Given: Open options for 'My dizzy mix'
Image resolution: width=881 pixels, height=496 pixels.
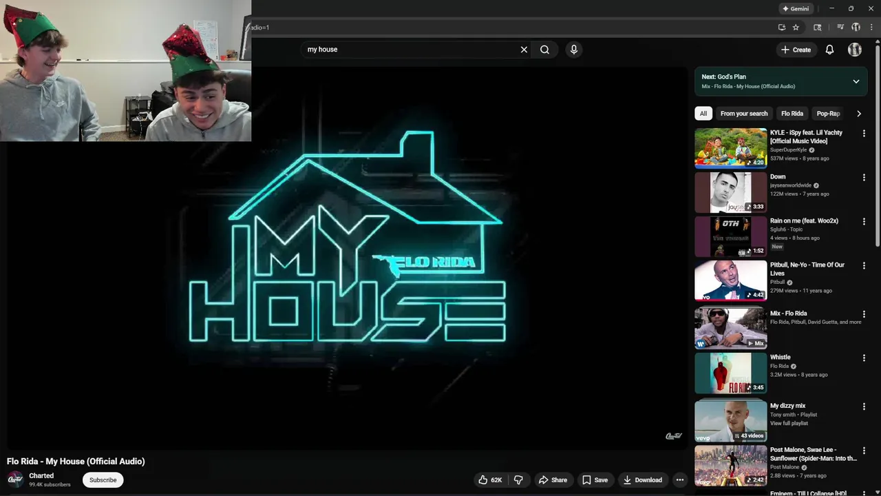Looking at the screenshot, I should tap(864, 406).
